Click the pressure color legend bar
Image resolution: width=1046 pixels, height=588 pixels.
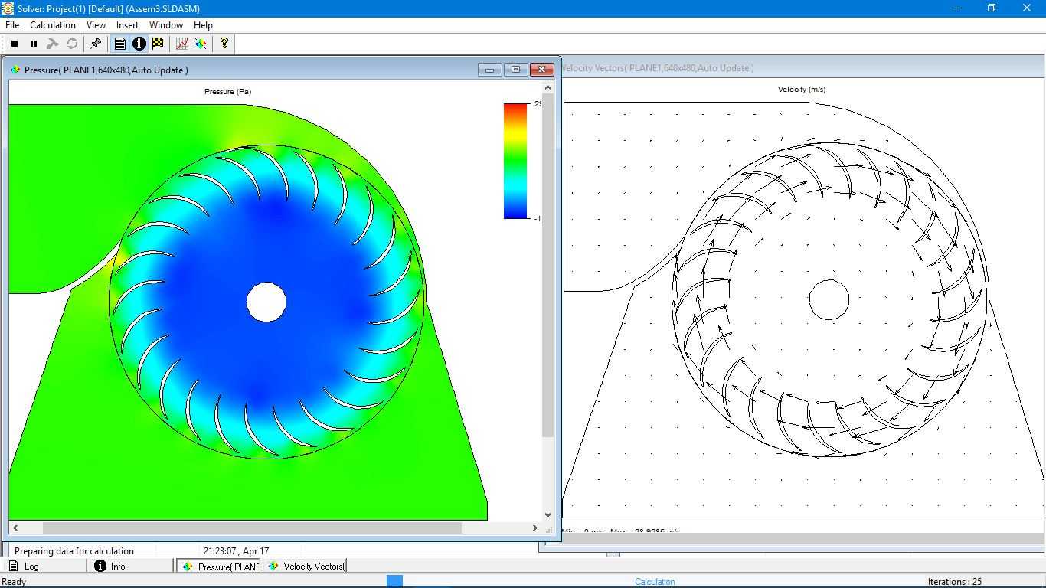(516, 161)
